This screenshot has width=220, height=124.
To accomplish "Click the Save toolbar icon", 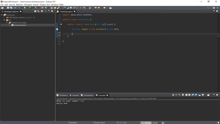I will [8, 8].
